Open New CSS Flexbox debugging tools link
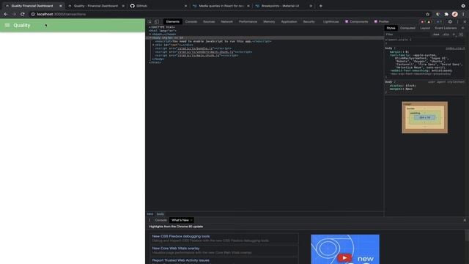The height and width of the screenshot is (264, 469). pos(181,236)
